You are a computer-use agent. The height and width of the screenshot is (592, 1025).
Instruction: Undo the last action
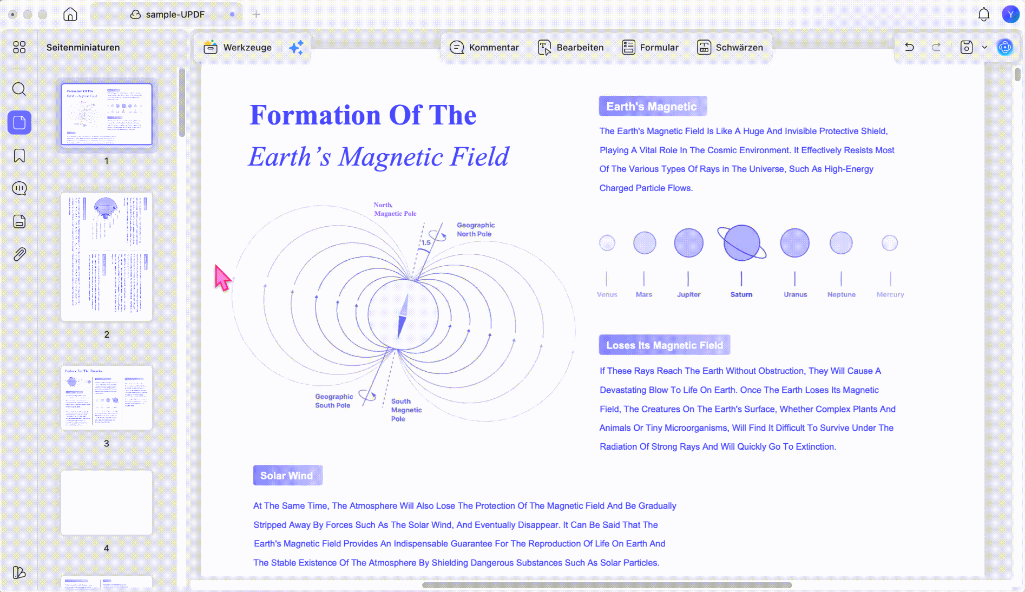pos(910,48)
